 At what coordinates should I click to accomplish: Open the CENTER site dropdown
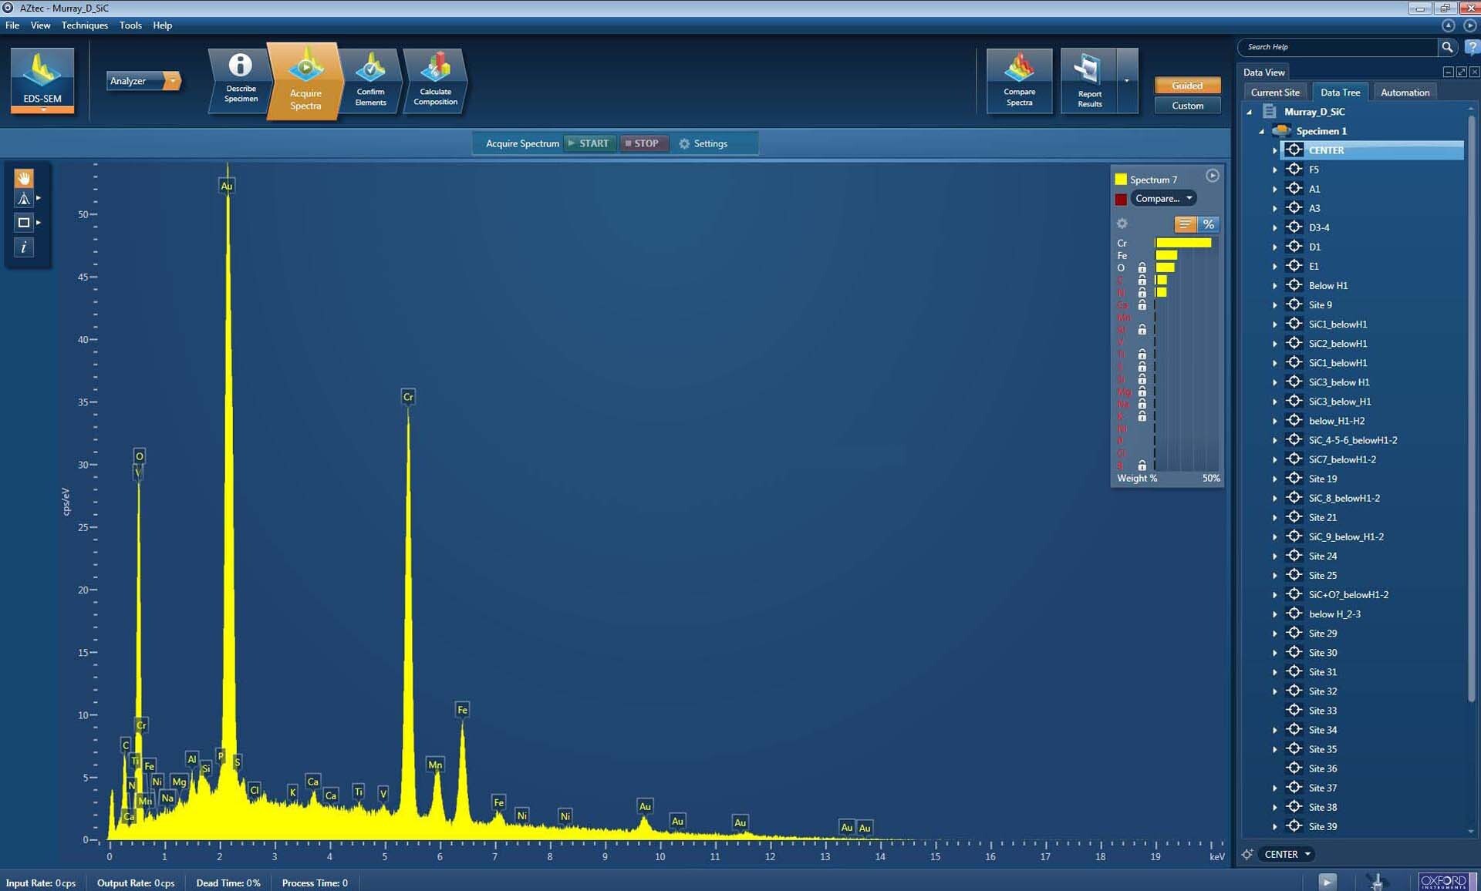click(x=1287, y=854)
